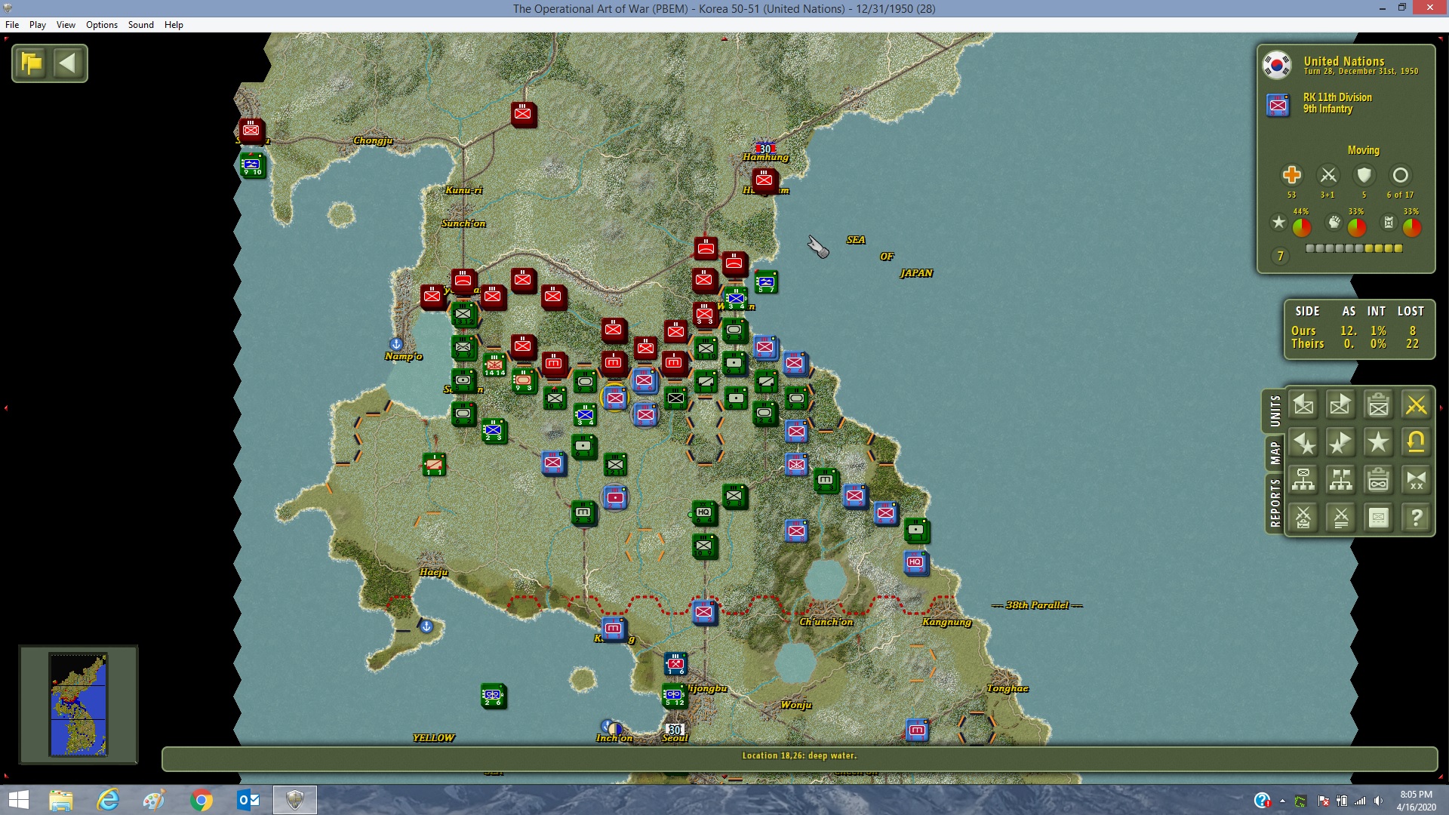Select the next unit icon in Units panel
Viewport: 1449px width, 815px height.
pyautogui.click(x=1341, y=405)
